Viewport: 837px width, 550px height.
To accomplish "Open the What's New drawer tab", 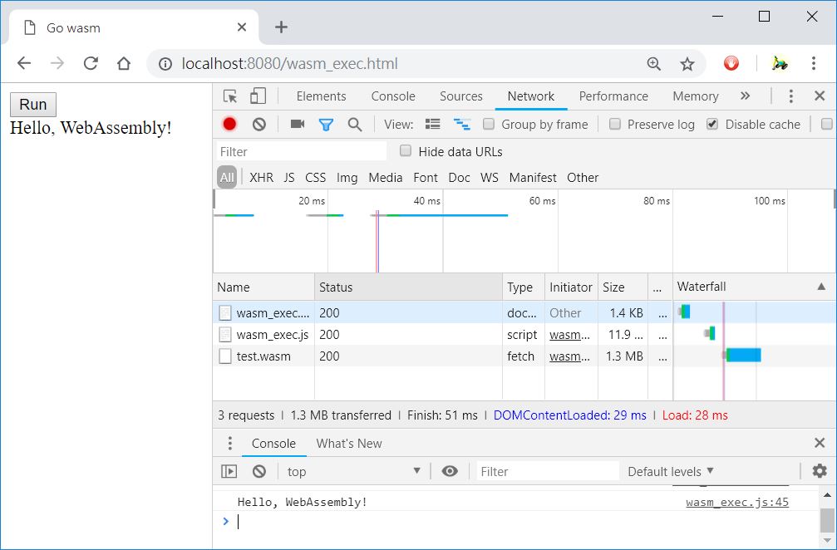I will [348, 444].
